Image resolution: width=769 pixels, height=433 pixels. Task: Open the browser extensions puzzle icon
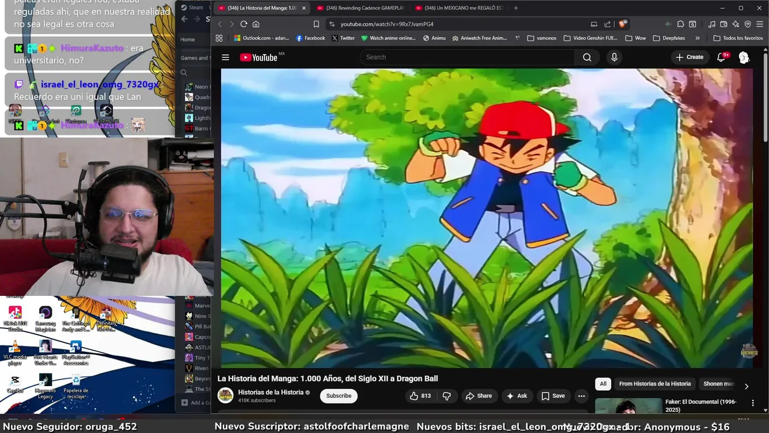coord(680,24)
